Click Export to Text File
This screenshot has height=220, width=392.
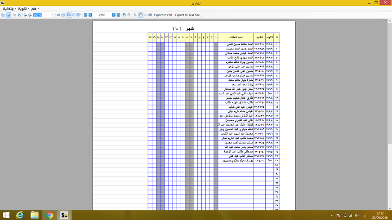[187, 15]
